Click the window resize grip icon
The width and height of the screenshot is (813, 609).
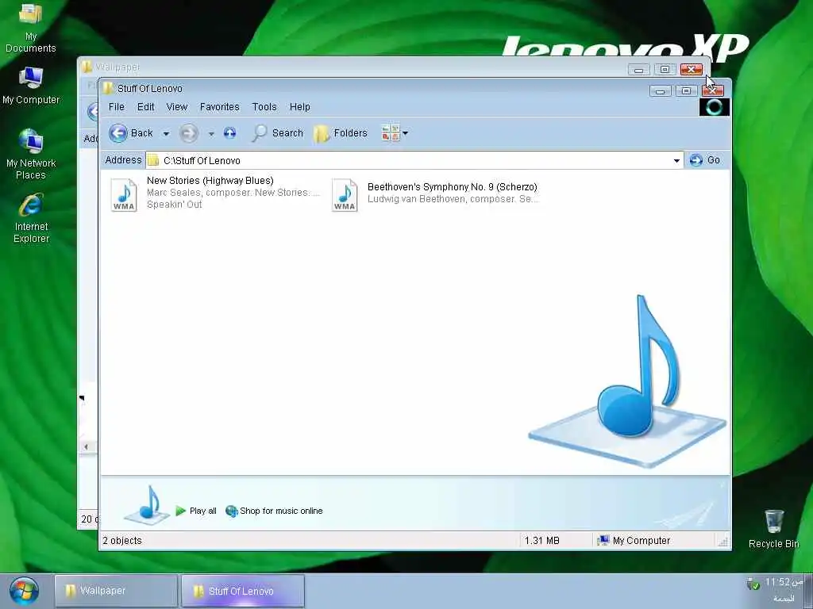[723, 542]
